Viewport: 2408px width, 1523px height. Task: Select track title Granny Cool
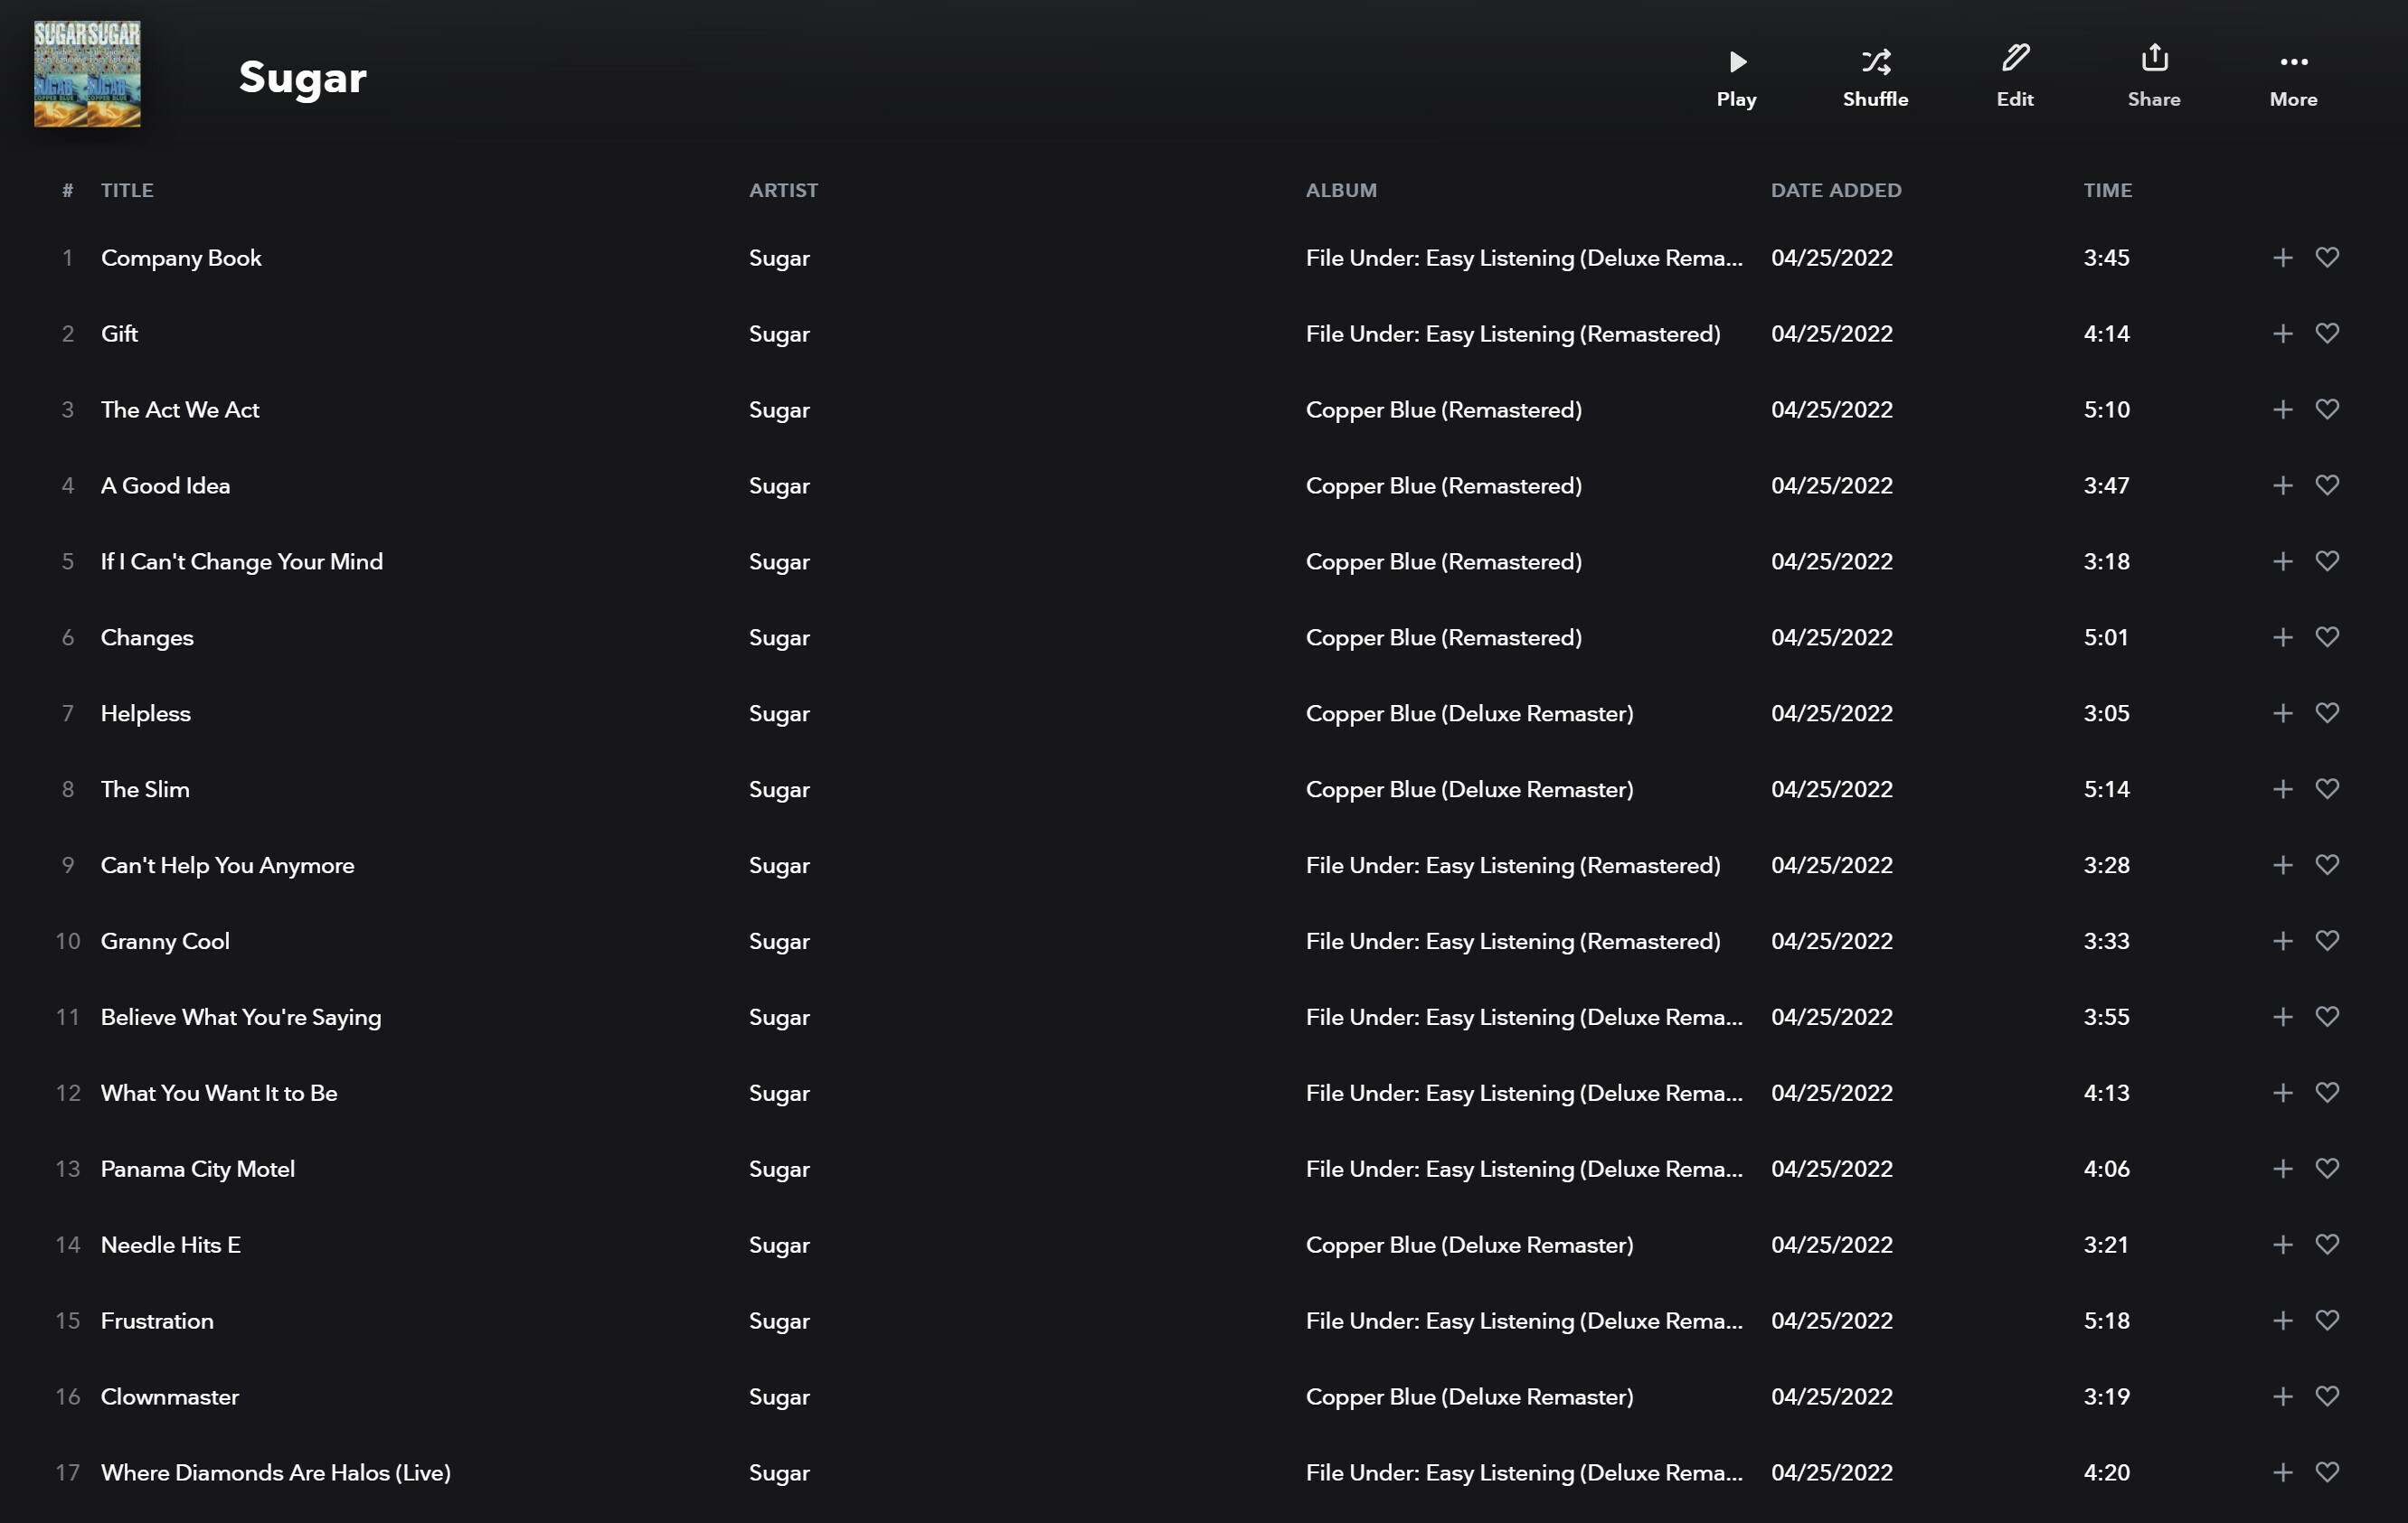click(165, 943)
